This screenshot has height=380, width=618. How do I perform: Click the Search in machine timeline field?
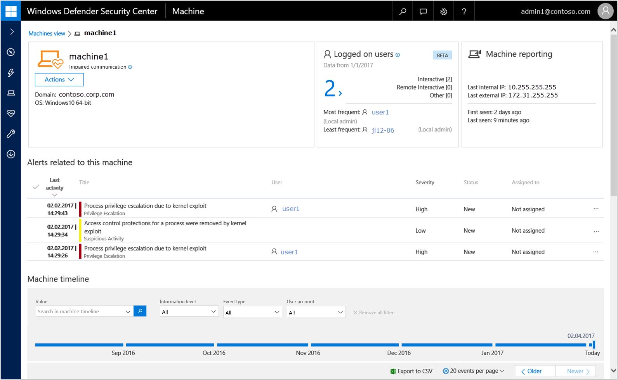[x=80, y=311]
